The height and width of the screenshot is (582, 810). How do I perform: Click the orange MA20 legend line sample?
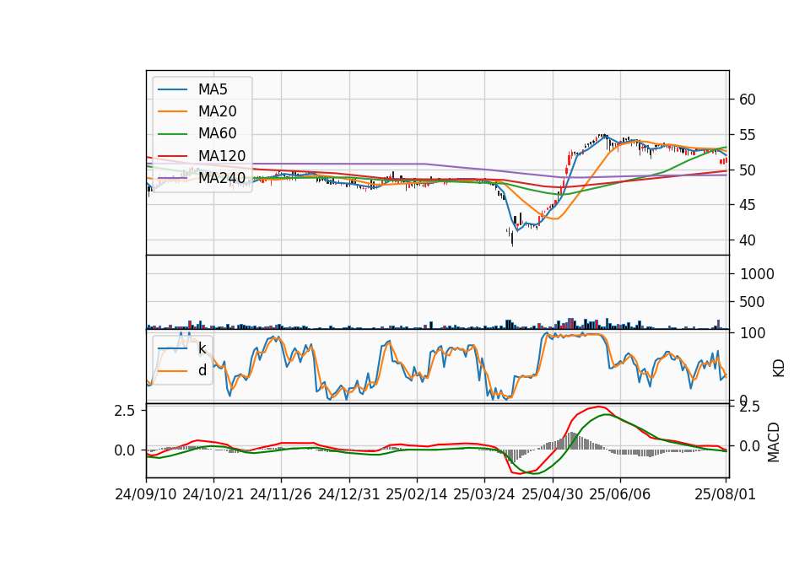tap(172, 111)
